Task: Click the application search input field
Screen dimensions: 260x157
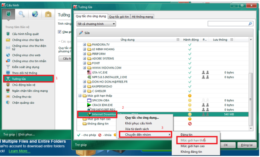Action: pyautogui.click(x=228, y=24)
